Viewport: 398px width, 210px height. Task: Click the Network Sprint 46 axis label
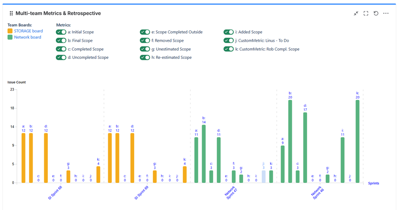coord(318,193)
